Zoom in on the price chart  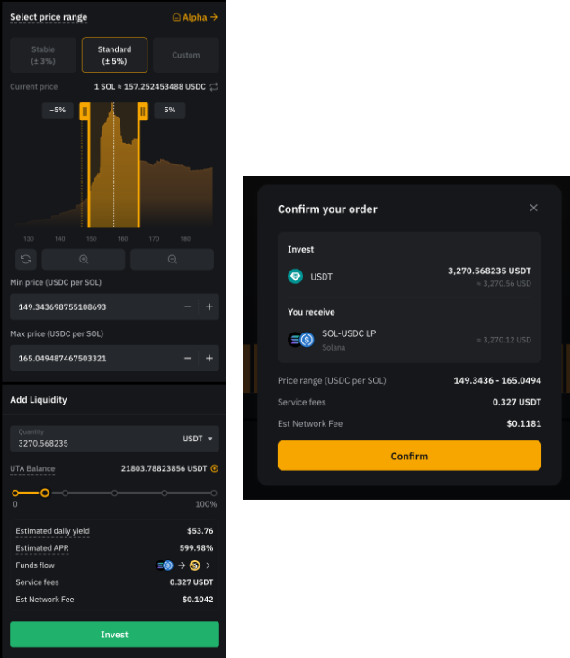(x=84, y=259)
